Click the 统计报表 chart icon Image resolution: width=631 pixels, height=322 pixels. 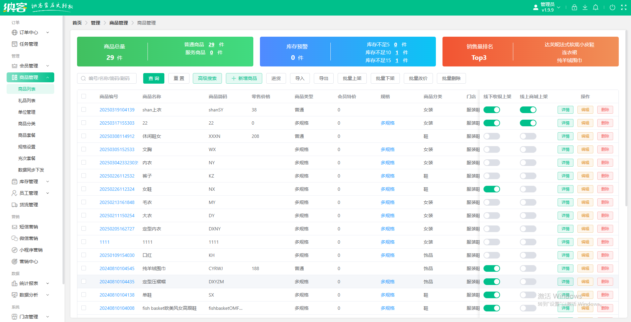pos(15,283)
